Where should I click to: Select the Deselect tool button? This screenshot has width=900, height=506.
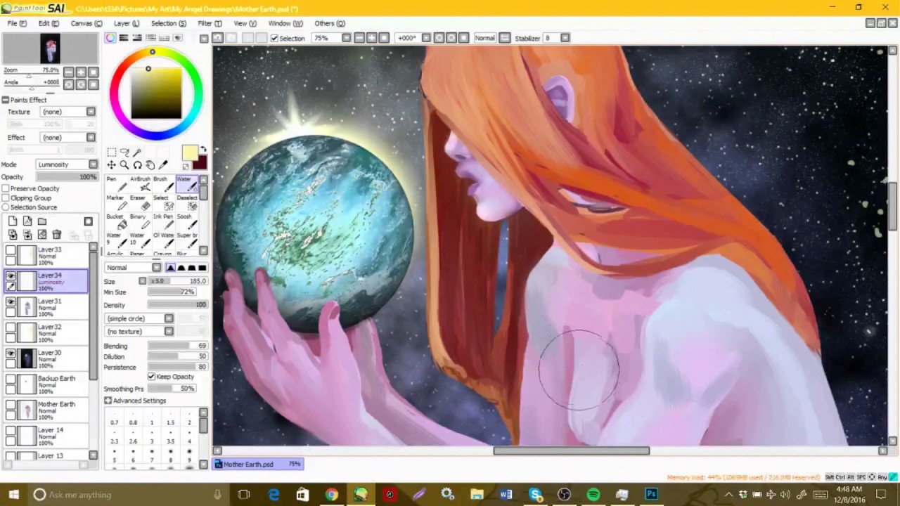click(187, 202)
